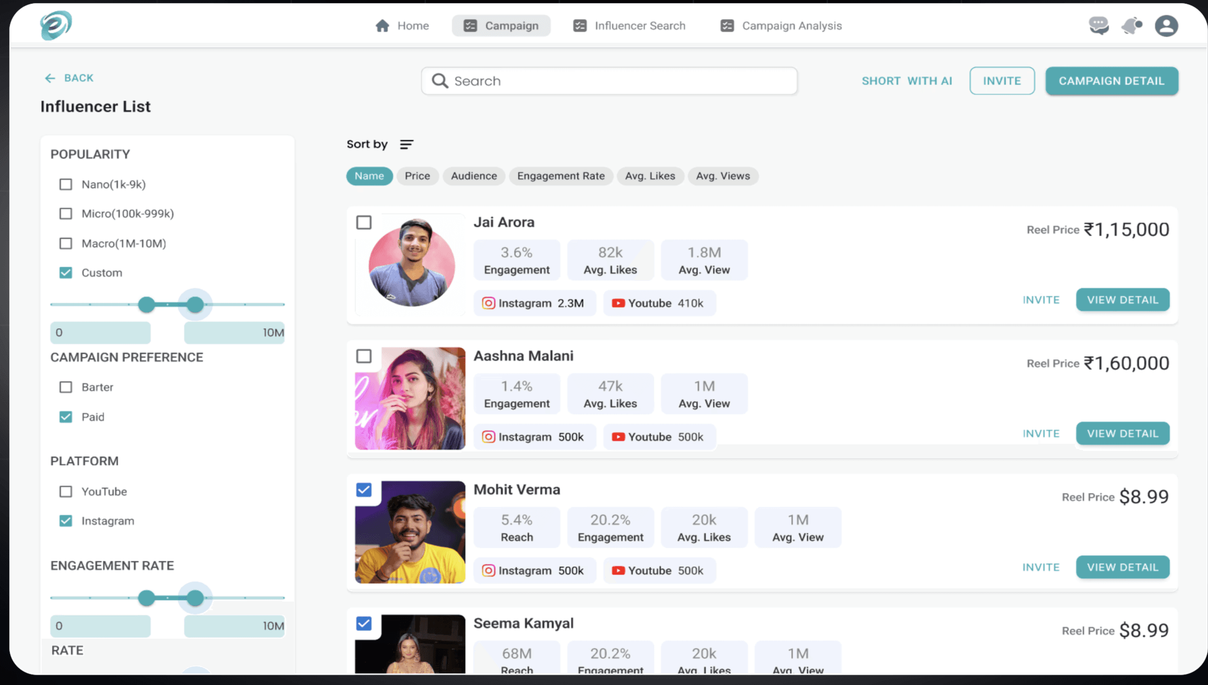This screenshot has width=1208, height=685.
Task: Enable the Nano(1k-9k) popularity filter
Action: [66, 184]
